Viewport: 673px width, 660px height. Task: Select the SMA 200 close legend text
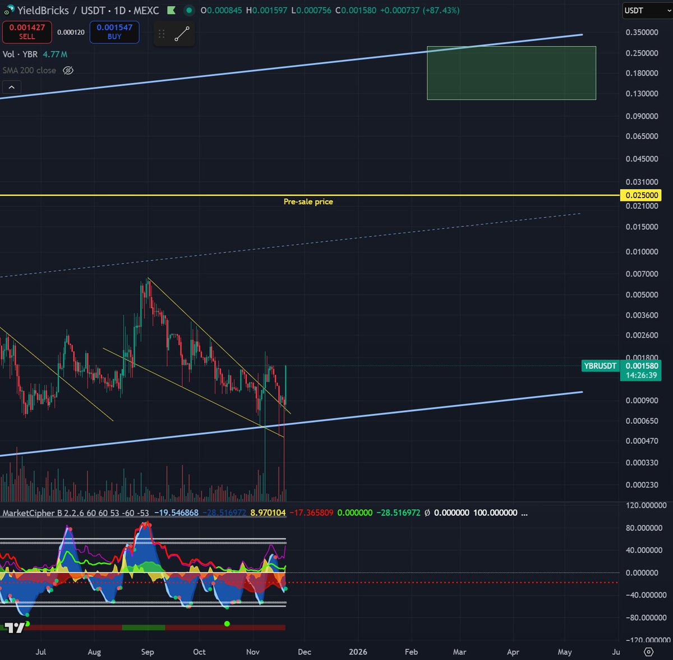click(x=29, y=71)
